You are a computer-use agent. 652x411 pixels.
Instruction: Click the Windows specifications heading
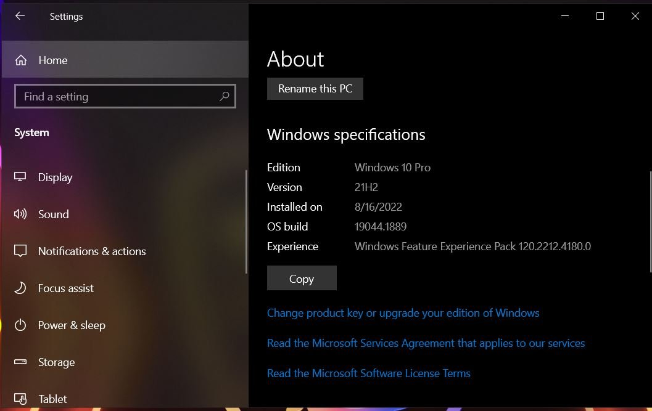(346, 135)
